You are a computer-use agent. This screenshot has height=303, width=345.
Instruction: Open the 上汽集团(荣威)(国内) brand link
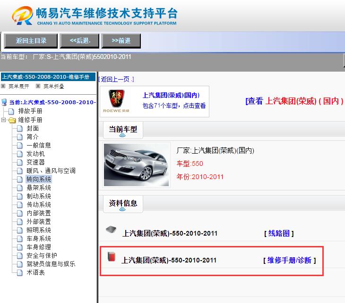tap(171, 96)
